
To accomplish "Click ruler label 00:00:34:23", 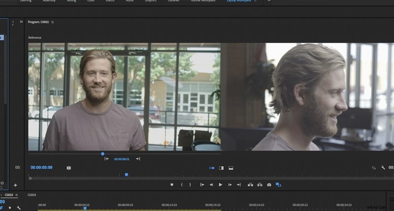I will [x=344, y=205].
